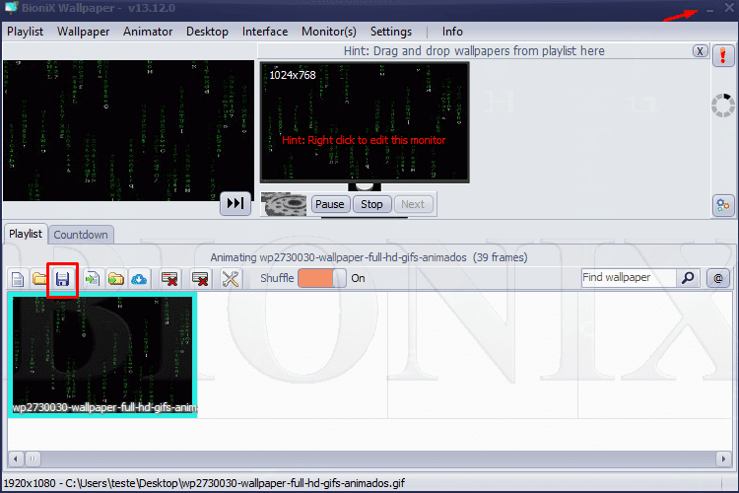Click the 'Animating wp2730030' status text
The image size is (739, 493).
point(369,257)
